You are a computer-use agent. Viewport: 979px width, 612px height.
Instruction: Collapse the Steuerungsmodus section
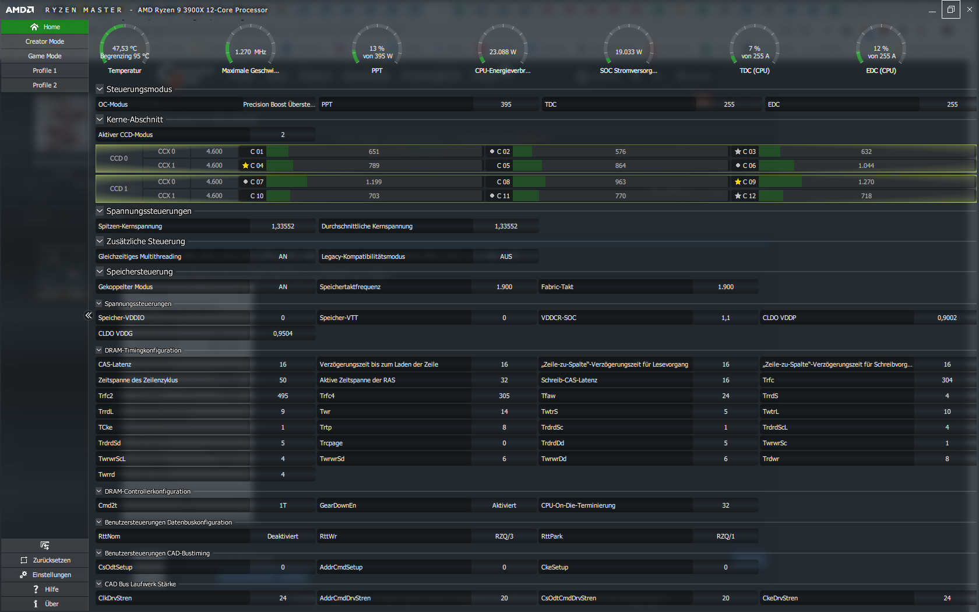(100, 89)
